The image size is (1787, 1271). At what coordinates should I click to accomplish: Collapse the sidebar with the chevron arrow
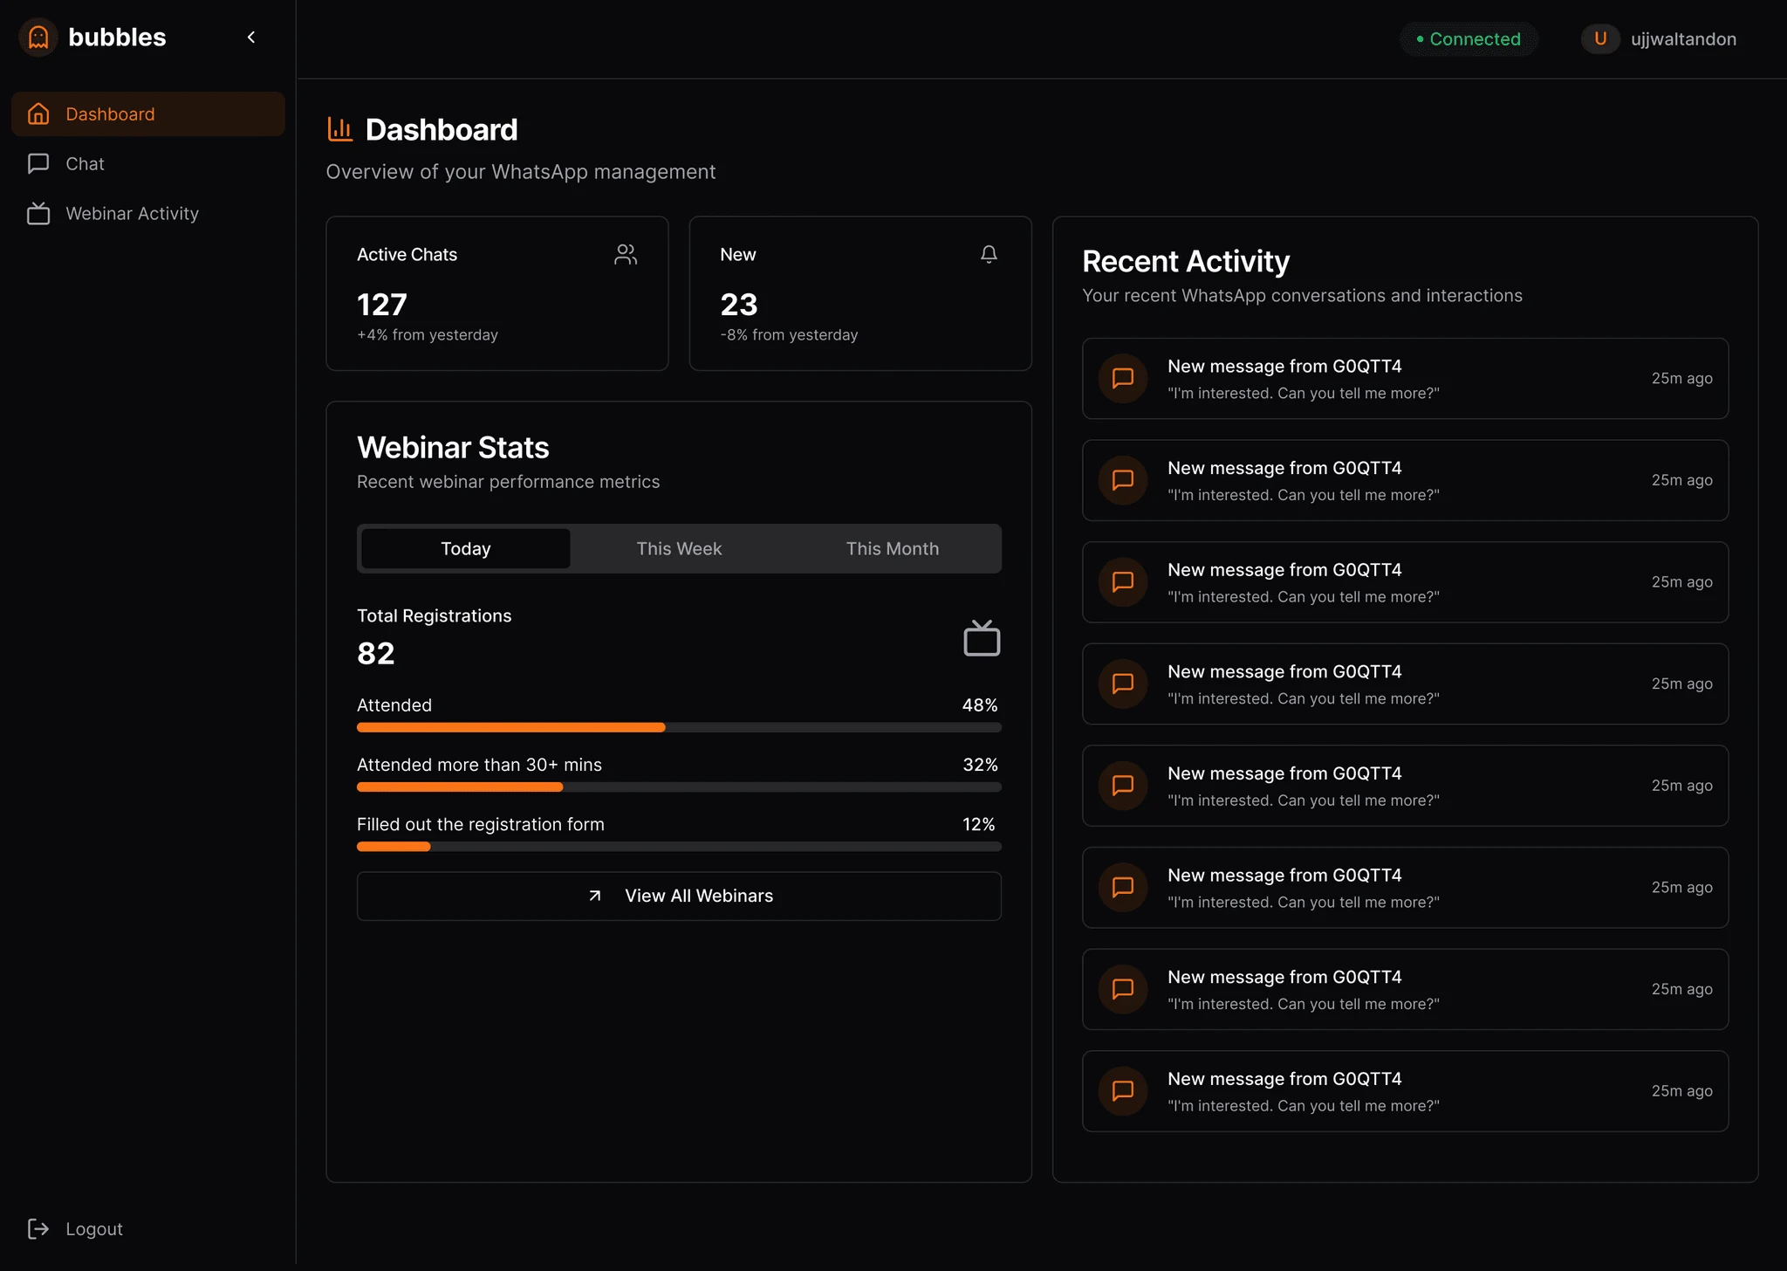[x=251, y=37]
